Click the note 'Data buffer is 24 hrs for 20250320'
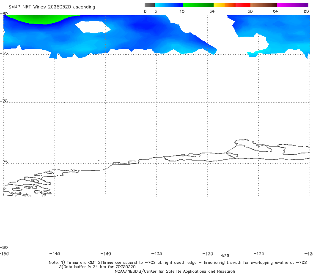 pos(97,267)
